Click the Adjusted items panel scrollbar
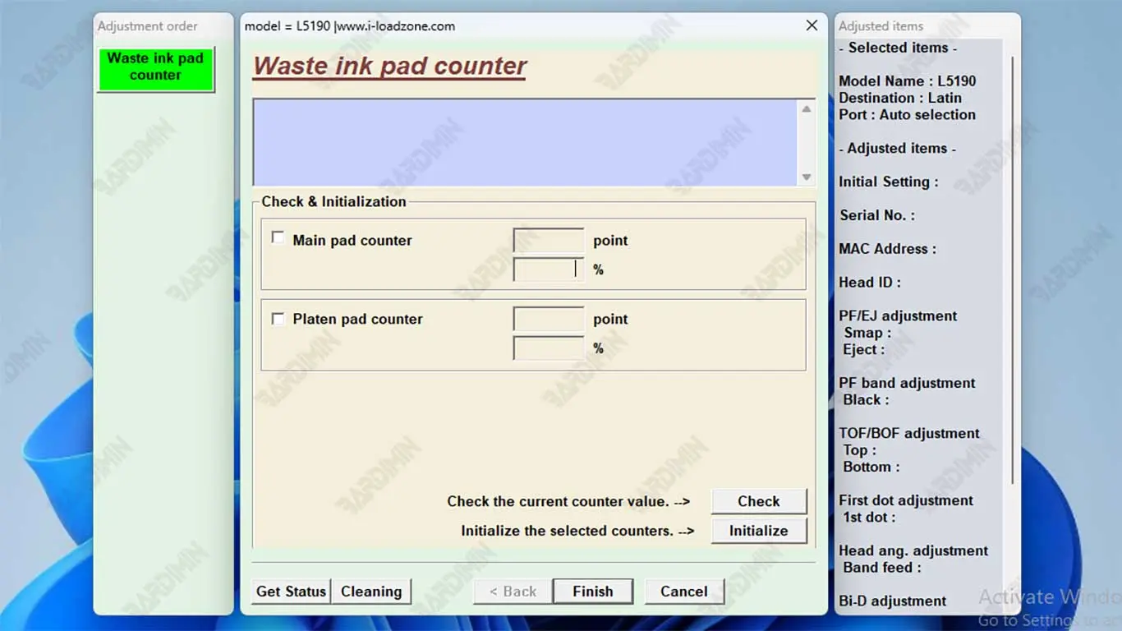Image resolution: width=1122 pixels, height=631 pixels. click(x=1012, y=271)
